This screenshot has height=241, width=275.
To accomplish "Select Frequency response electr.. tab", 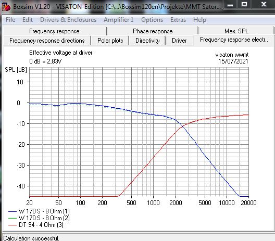I will point(234,40).
